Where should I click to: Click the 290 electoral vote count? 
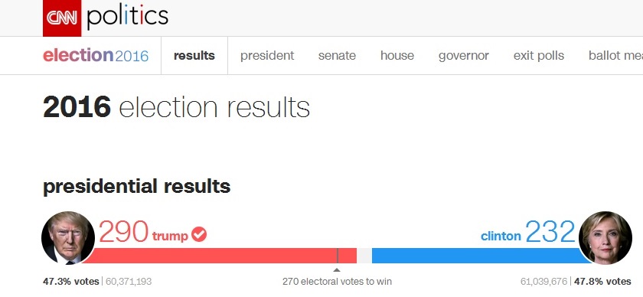[123, 232]
